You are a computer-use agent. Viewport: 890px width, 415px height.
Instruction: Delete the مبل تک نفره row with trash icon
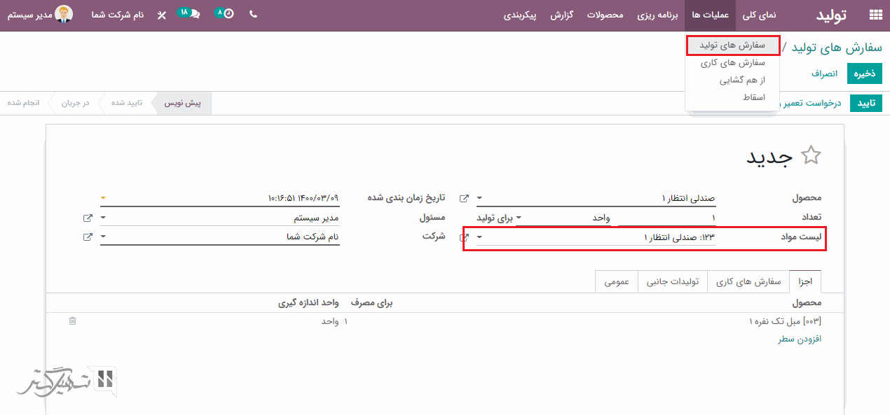(x=72, y=321)
